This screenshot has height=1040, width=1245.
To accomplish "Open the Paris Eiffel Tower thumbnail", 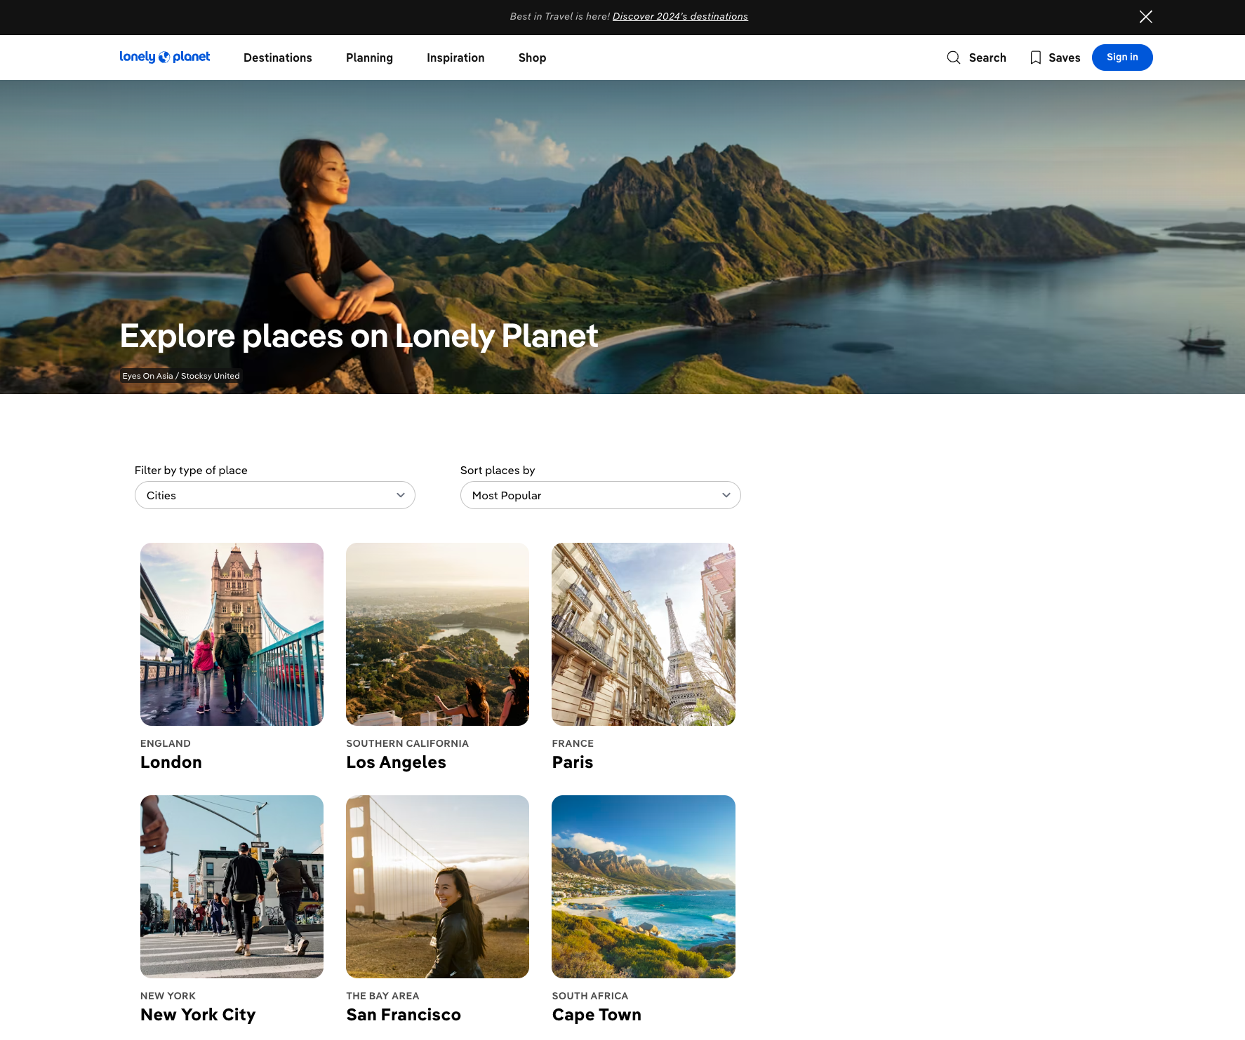I will (644, 634).
